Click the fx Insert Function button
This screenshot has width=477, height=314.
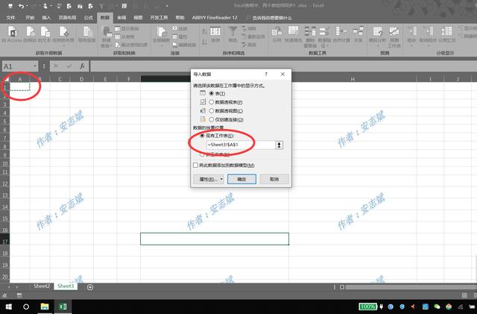point(82,66)
